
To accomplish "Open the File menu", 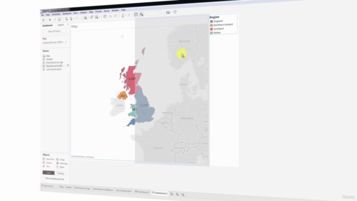I will (42, 15).
